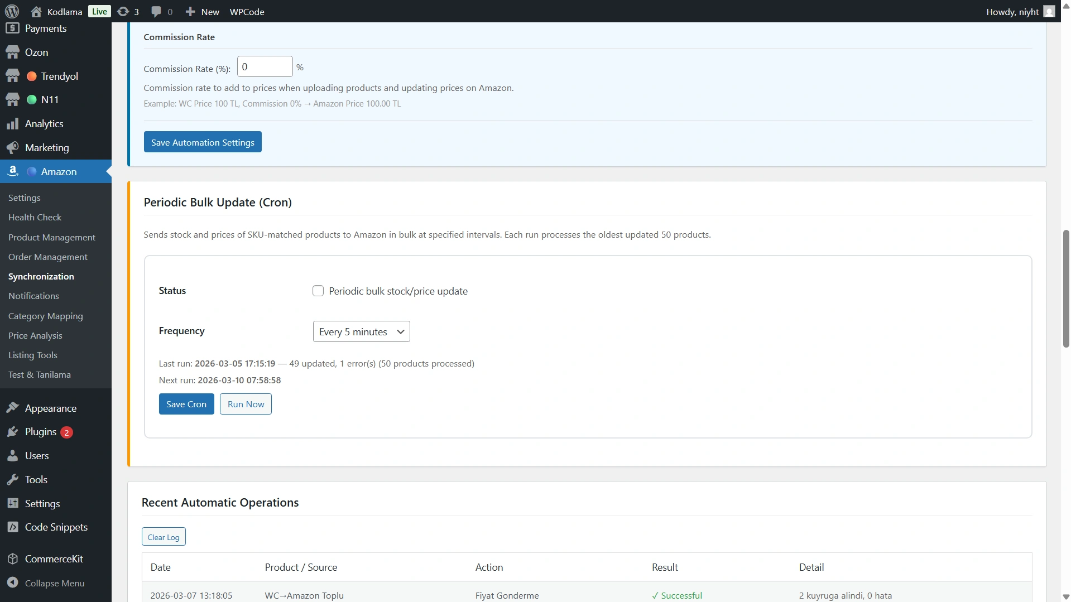Open the updates icon in admin bar
Viewport: 1071px width, 602px height.
coord(123,11)
